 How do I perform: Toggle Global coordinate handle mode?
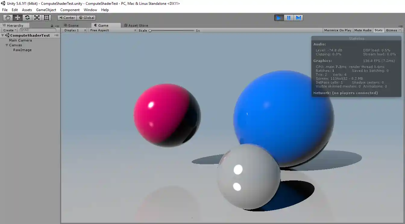(86, 17)
